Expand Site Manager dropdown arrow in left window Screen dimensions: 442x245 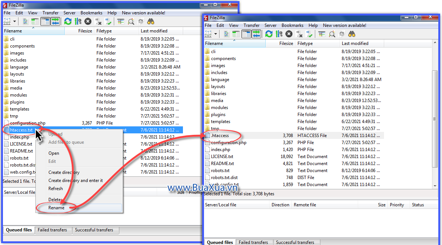pyautogui.click(x=14, y=21)
